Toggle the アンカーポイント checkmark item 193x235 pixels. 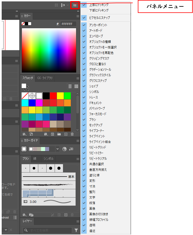click(x=98, y=25)
